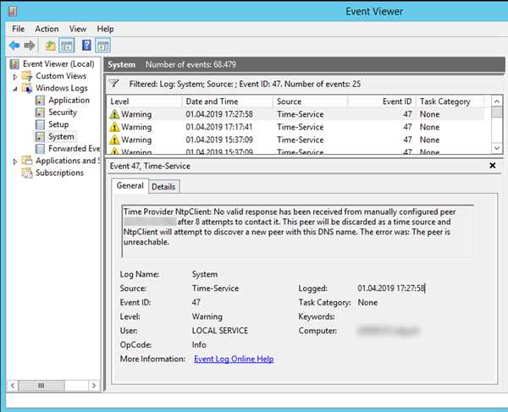Open the Security log
This screenshot has height=412, width=508.
point(63,113)
